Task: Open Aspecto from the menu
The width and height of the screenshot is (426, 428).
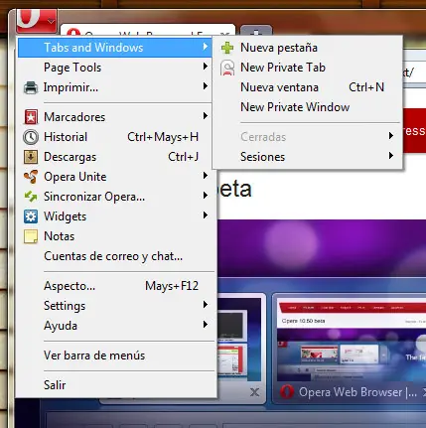Action: tap(115, 286)
